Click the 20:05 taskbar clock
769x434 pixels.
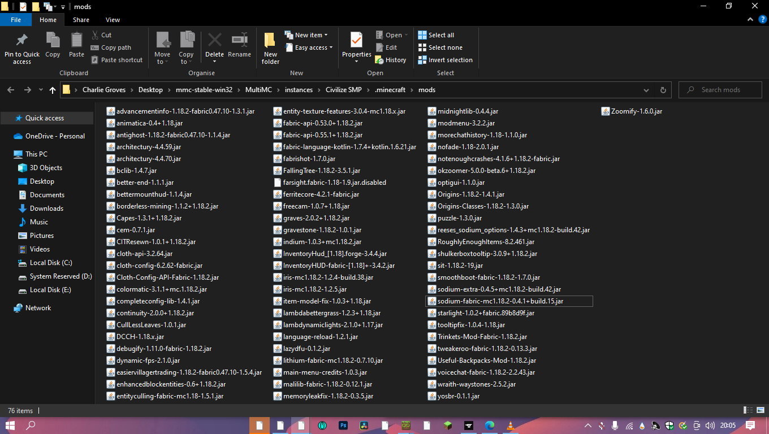(x=728, y=426)
